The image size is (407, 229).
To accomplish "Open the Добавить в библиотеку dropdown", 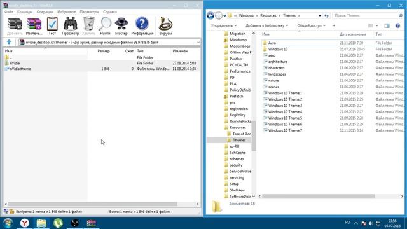I will click(267, 25).
